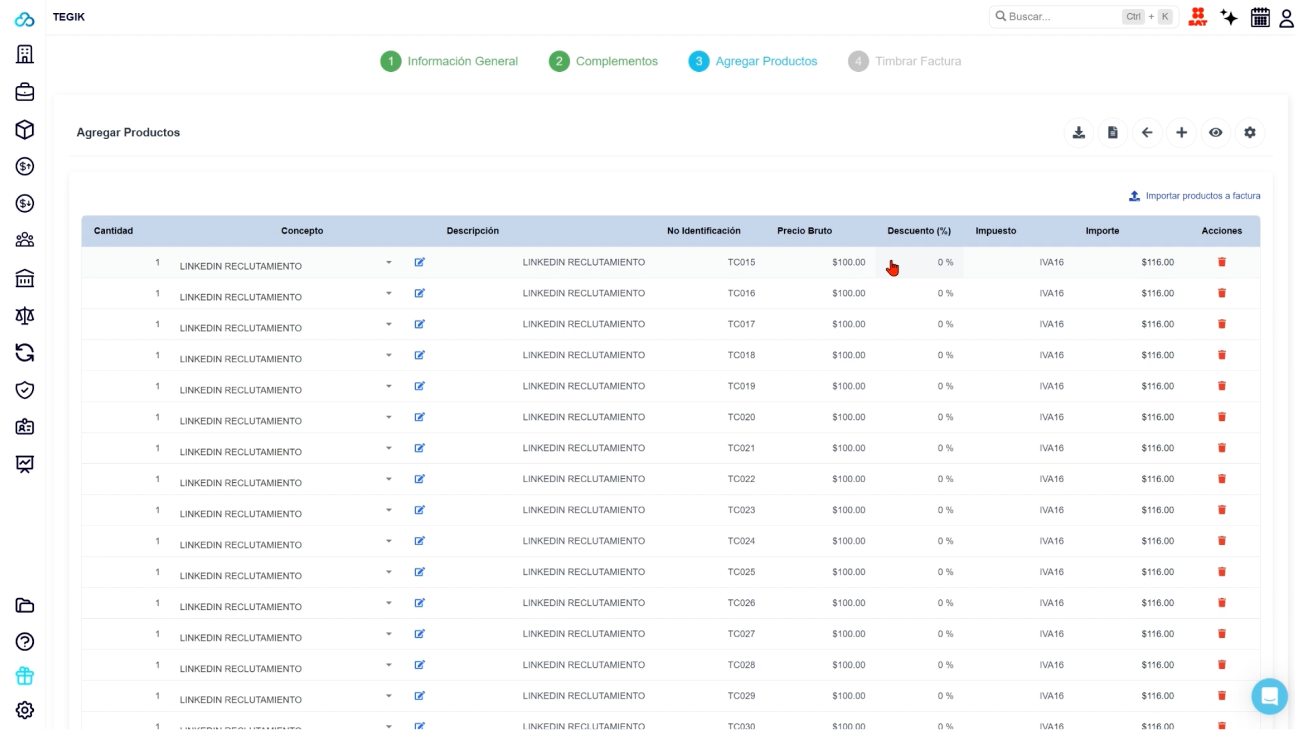
Task: Open the SAT icon in top bar
Action: pos(1198,17)
